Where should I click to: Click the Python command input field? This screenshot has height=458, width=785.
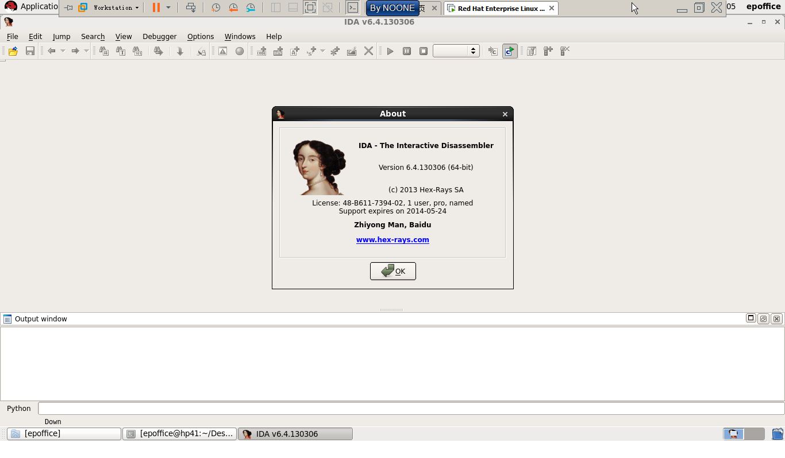click(411, 409)
